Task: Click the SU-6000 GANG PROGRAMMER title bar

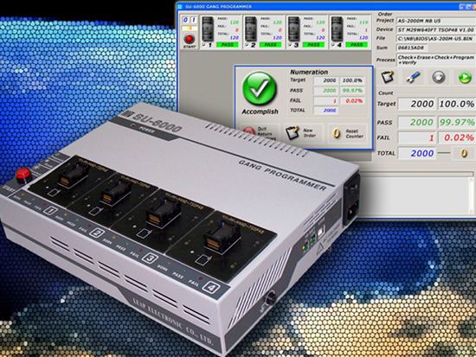Action: tap(325, 6)
